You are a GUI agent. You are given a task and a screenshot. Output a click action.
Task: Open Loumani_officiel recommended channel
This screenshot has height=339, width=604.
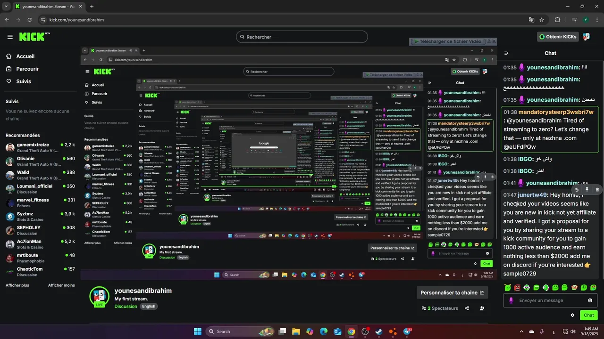40,189
